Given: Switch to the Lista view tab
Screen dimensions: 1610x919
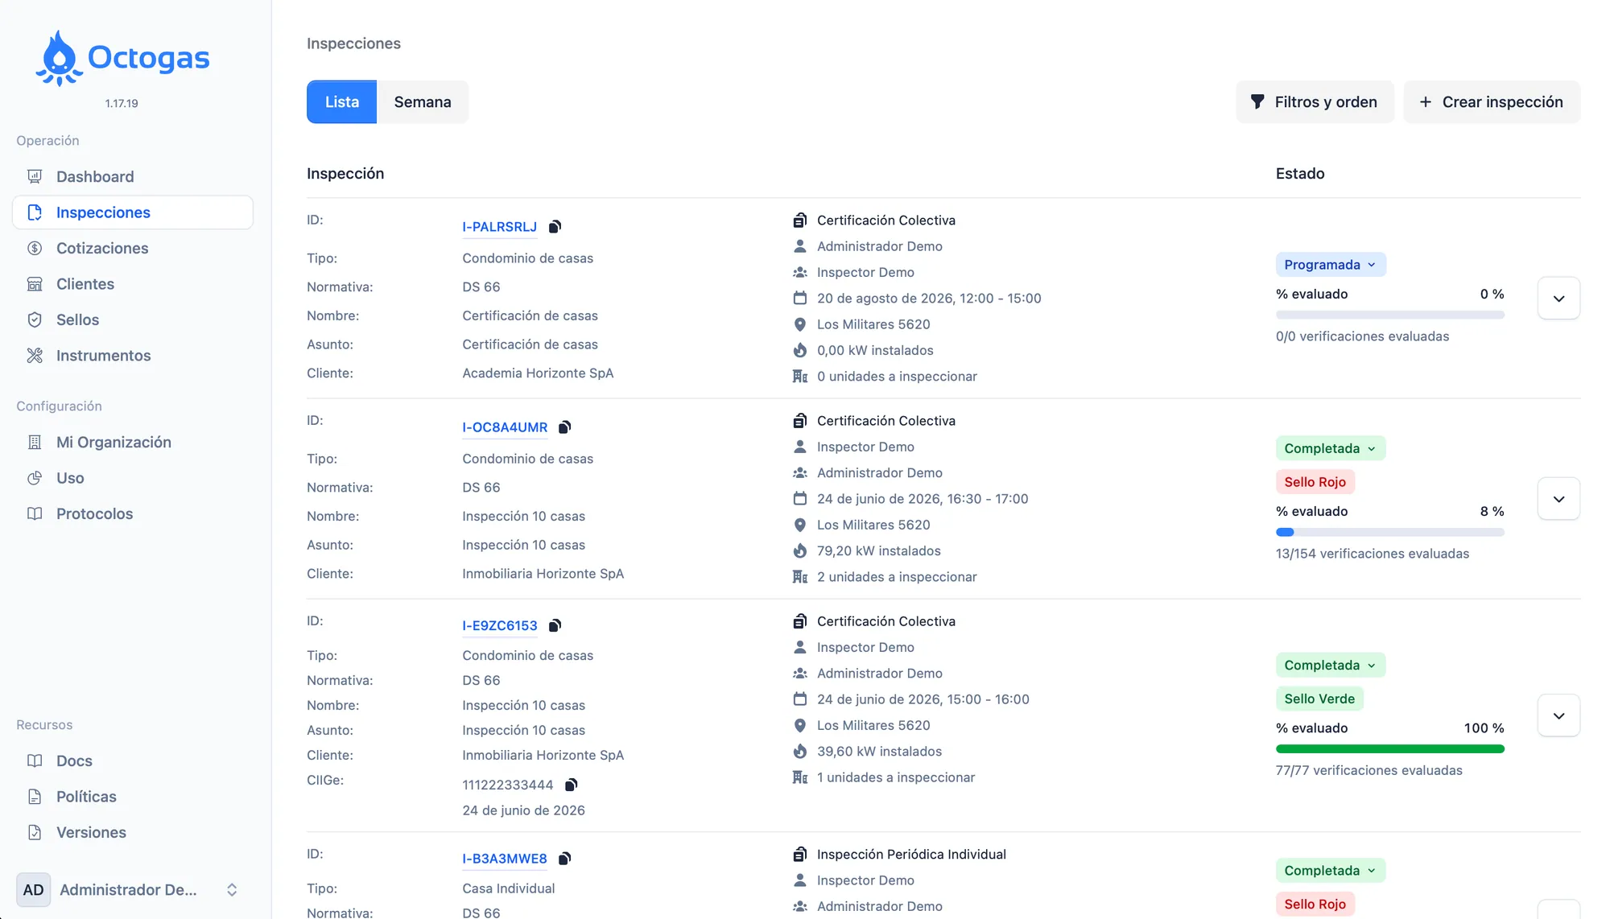Looking at the screenshot, I should 341,102.
